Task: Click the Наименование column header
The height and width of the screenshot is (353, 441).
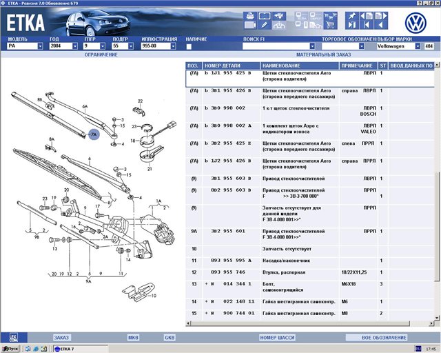Action: tap(300, 65)
